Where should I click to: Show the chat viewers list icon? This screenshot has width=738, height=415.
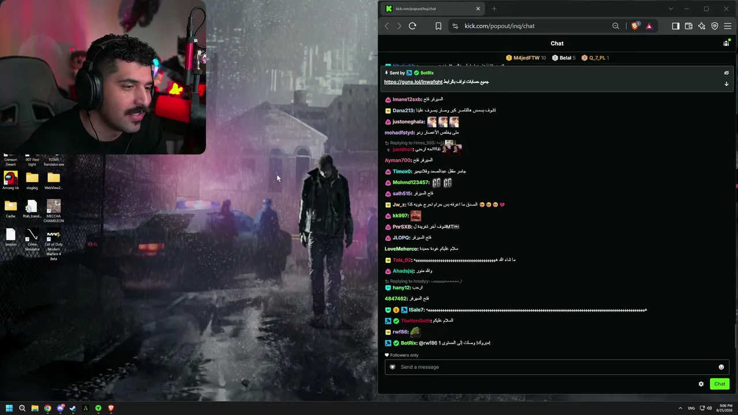click(726, 43)
